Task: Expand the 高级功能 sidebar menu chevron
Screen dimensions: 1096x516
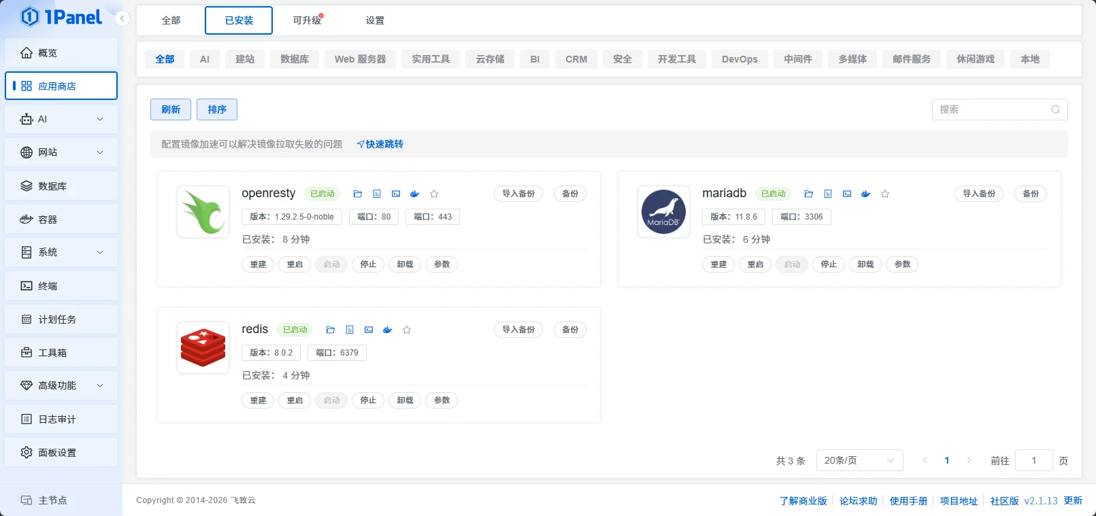Action: (100, 385)
